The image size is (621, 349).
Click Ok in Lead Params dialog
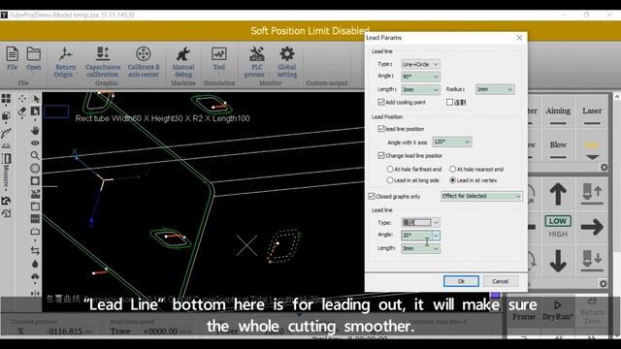tap(461, 281)
